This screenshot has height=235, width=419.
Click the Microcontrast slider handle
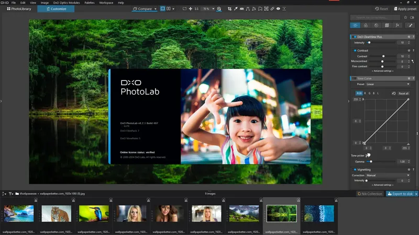click(x=383, y=61)
